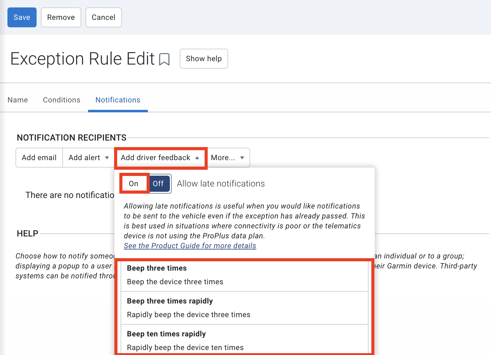Click the 'Allow late notifications' label
This screenshot has height=355, width=491.
(x=221, y=184)
